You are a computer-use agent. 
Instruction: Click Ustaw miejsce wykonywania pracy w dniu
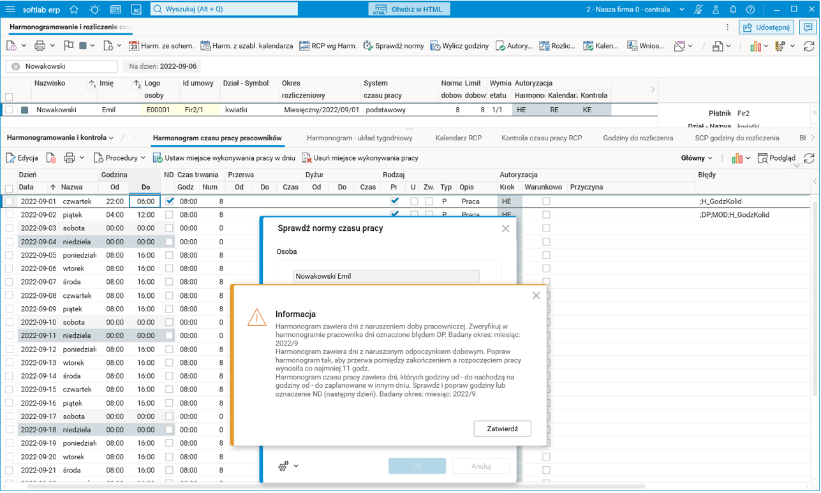pos(224,158)
